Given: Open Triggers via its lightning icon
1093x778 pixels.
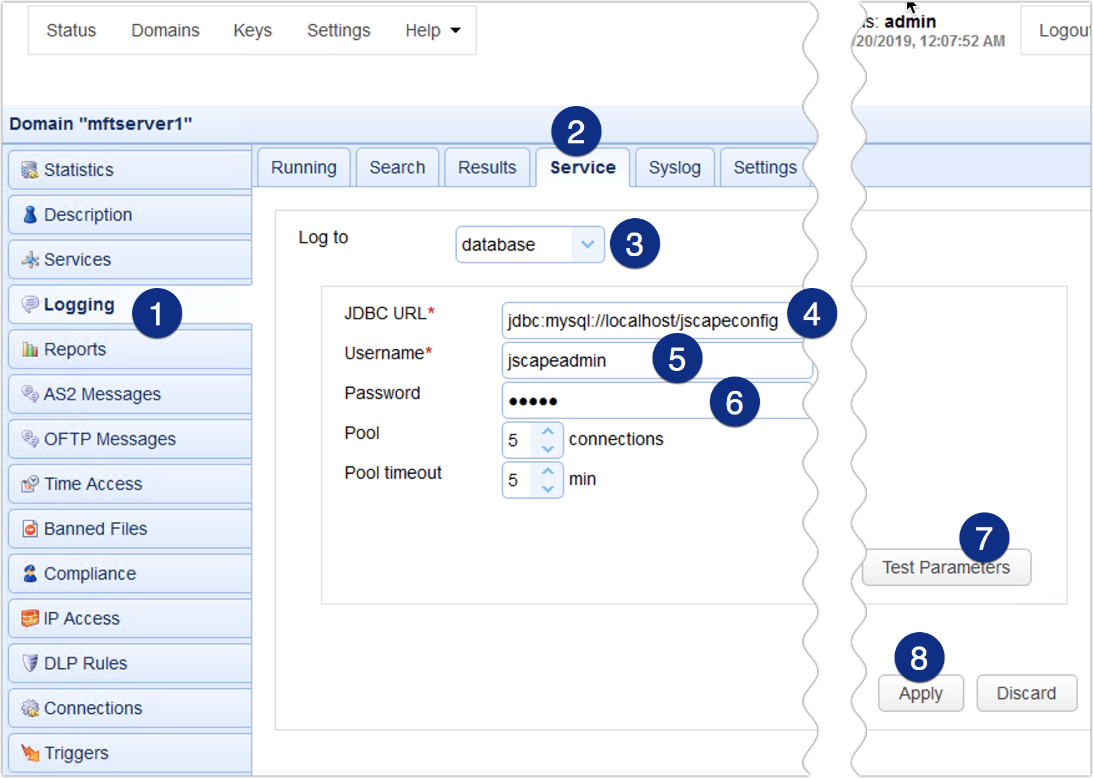Looking at the screenshot, I should 29,752.
